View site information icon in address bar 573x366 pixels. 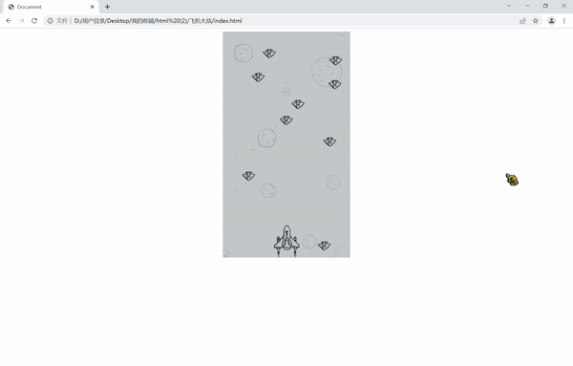click(50, 21)
